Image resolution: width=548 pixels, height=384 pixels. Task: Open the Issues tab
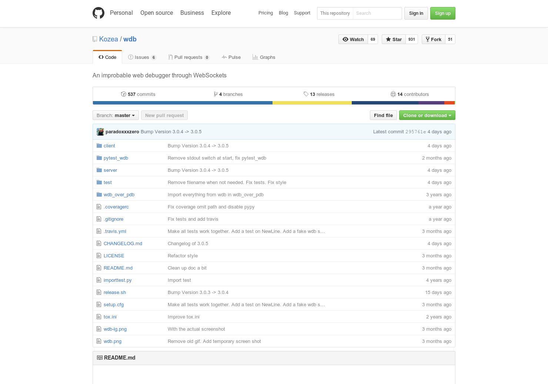click(x=142, y=57)
